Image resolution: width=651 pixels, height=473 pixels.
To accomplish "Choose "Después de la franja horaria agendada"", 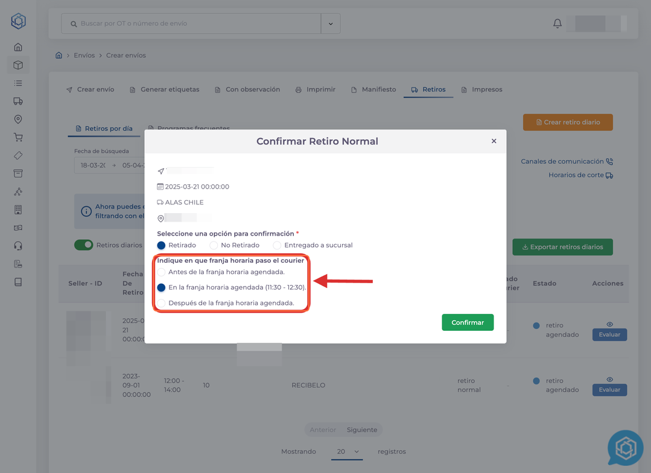I will (x=162, y=303).
